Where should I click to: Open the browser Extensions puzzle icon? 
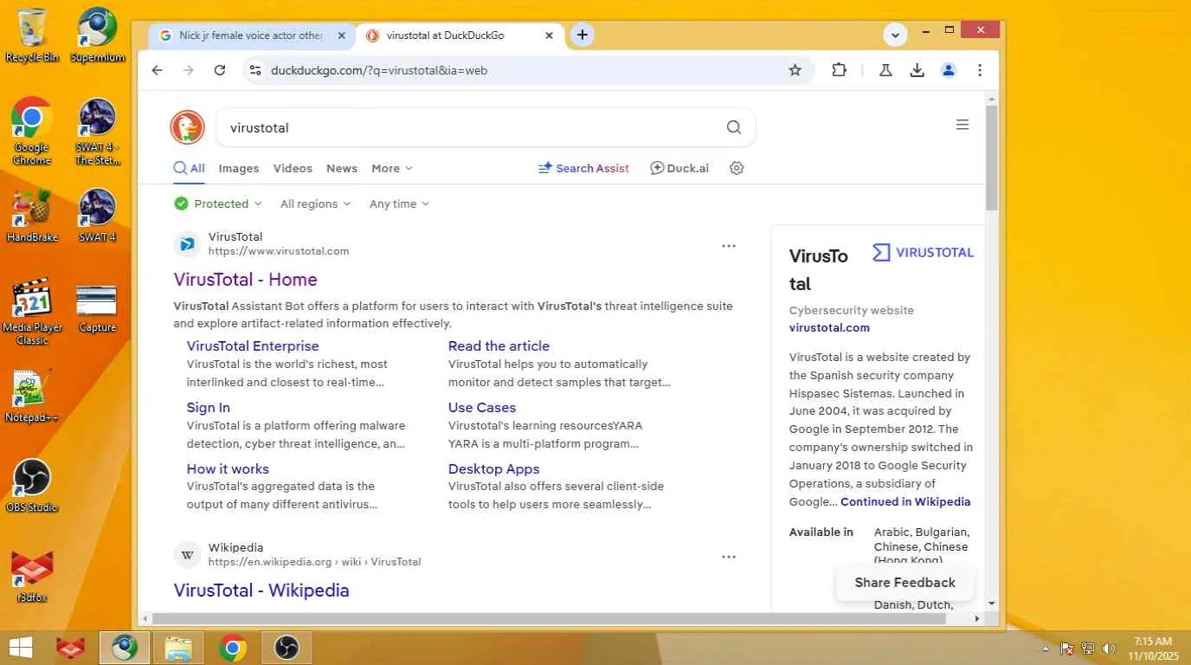[x=839, y=70]
